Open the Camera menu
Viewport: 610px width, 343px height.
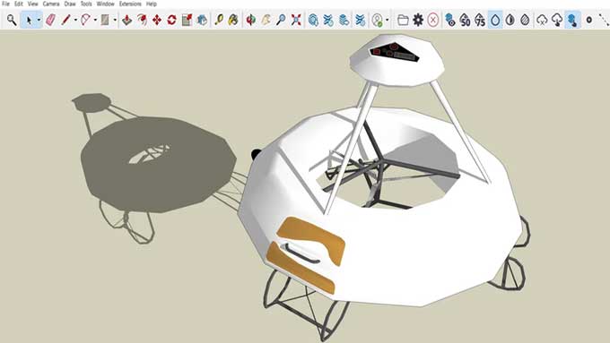(51, 4)
